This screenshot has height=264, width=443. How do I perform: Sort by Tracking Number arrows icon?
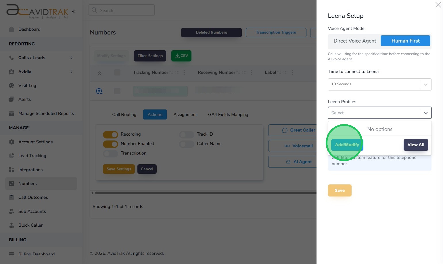point(171,72)
